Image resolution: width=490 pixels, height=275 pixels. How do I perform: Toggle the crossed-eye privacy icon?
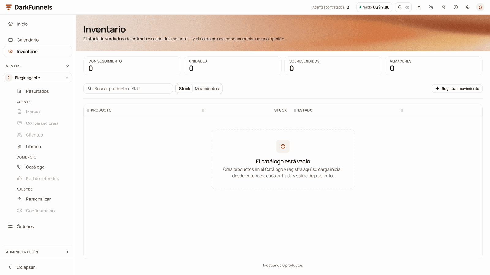pos(431,7)
